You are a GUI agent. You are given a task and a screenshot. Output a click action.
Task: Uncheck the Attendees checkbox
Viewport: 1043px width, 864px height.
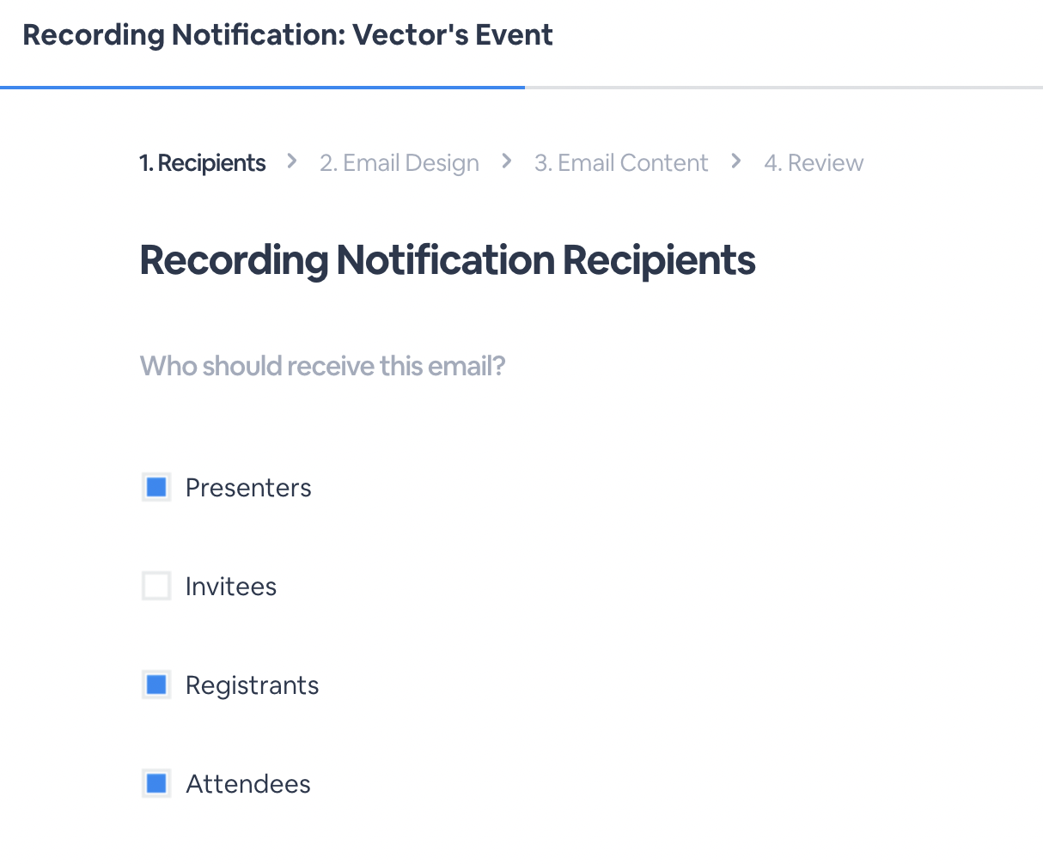[156, 783]
